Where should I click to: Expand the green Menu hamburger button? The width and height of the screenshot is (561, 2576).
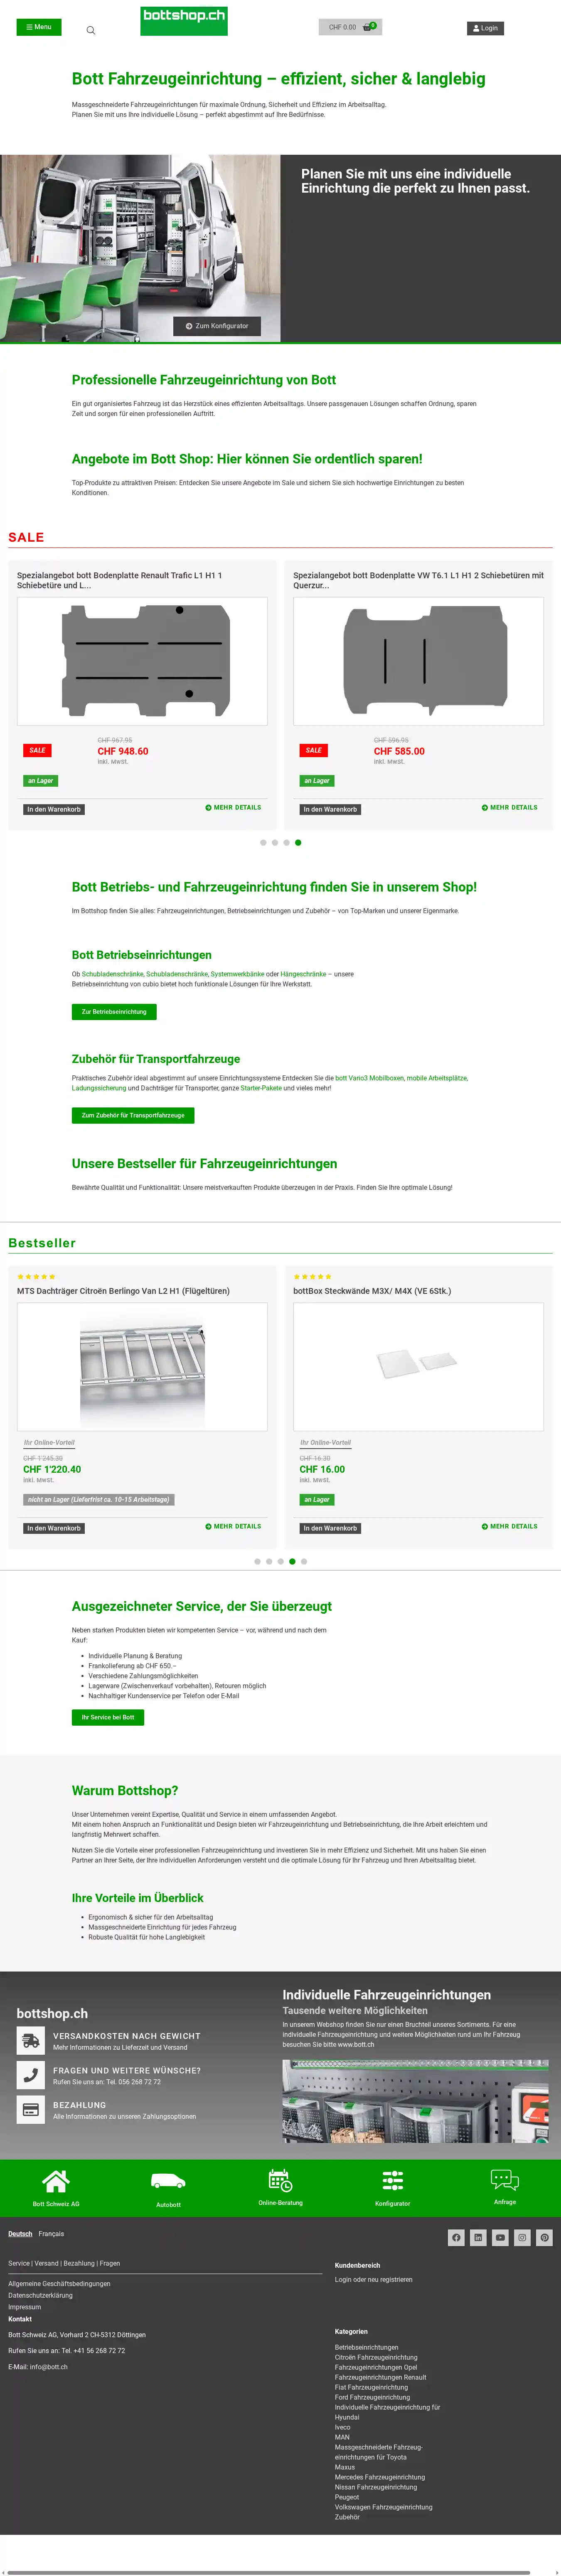39,27
